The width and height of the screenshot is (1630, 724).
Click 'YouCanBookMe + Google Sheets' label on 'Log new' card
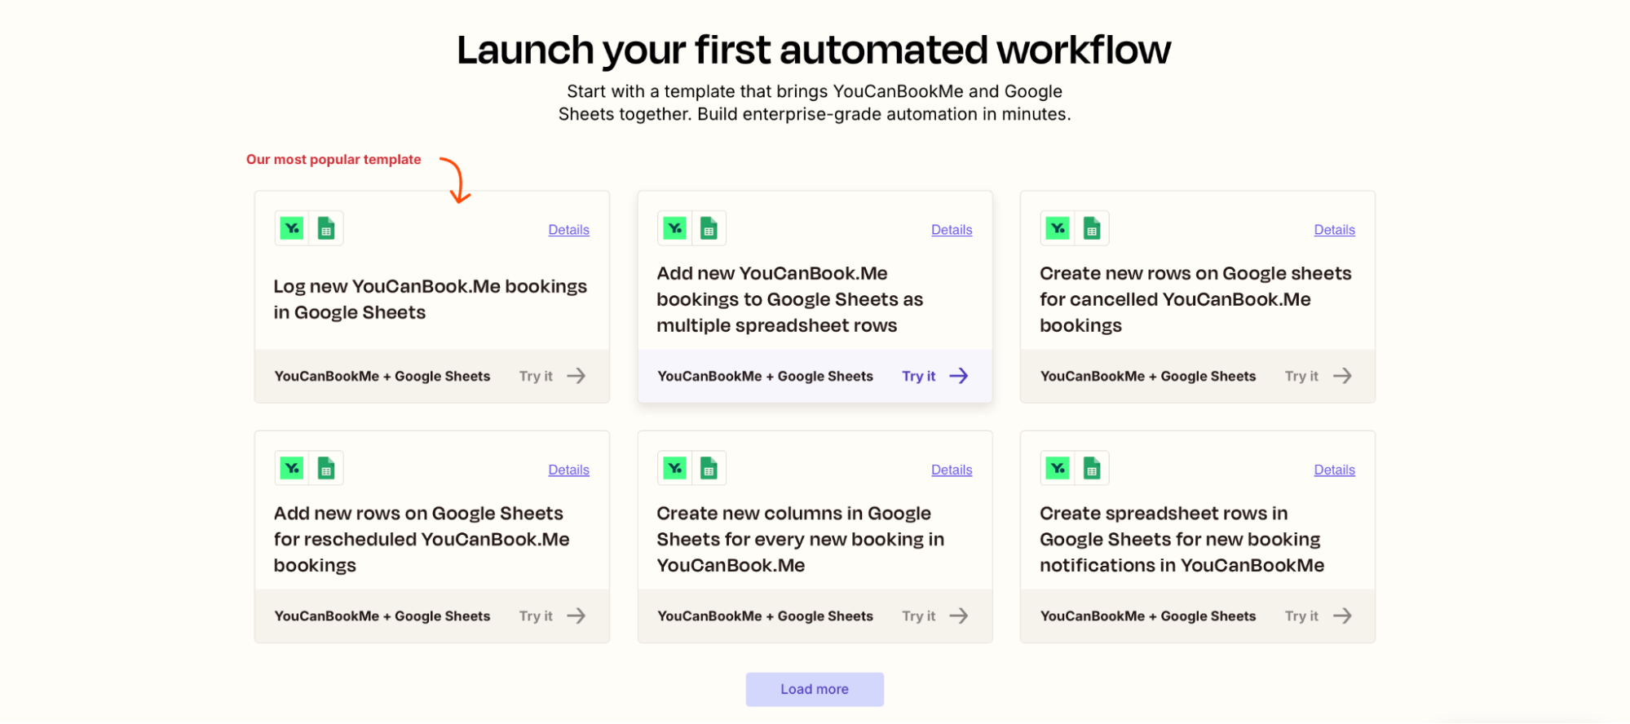click(x=382, y=376)
